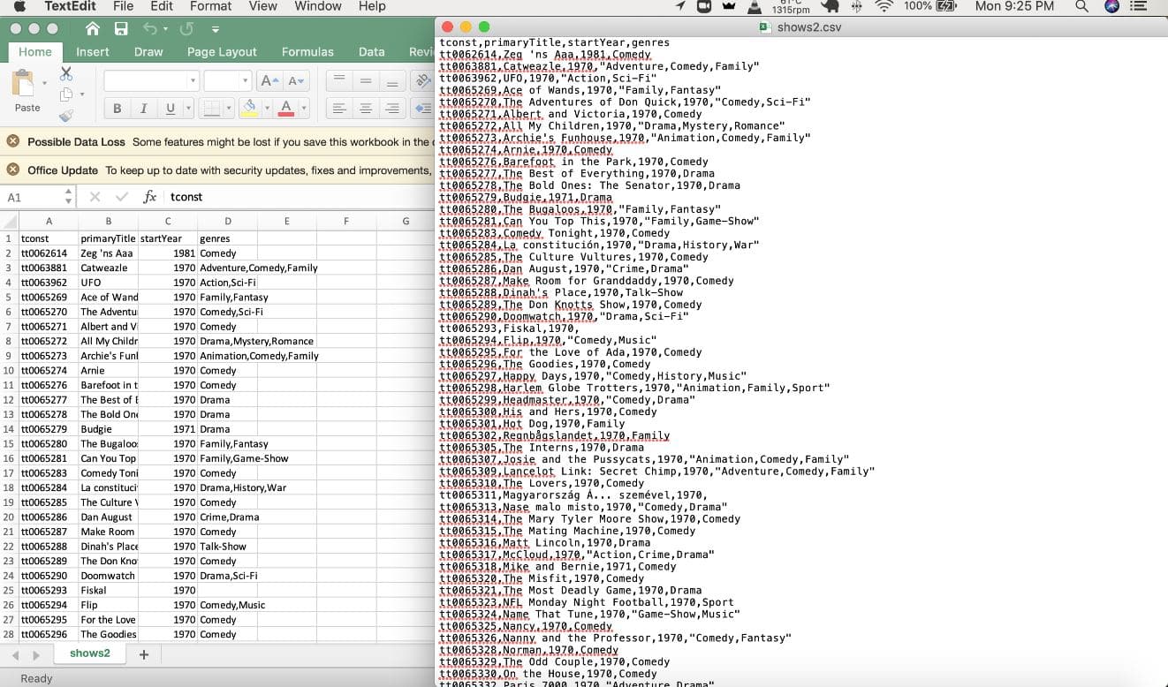Click the formula bar containing tconst

(300, 197)
